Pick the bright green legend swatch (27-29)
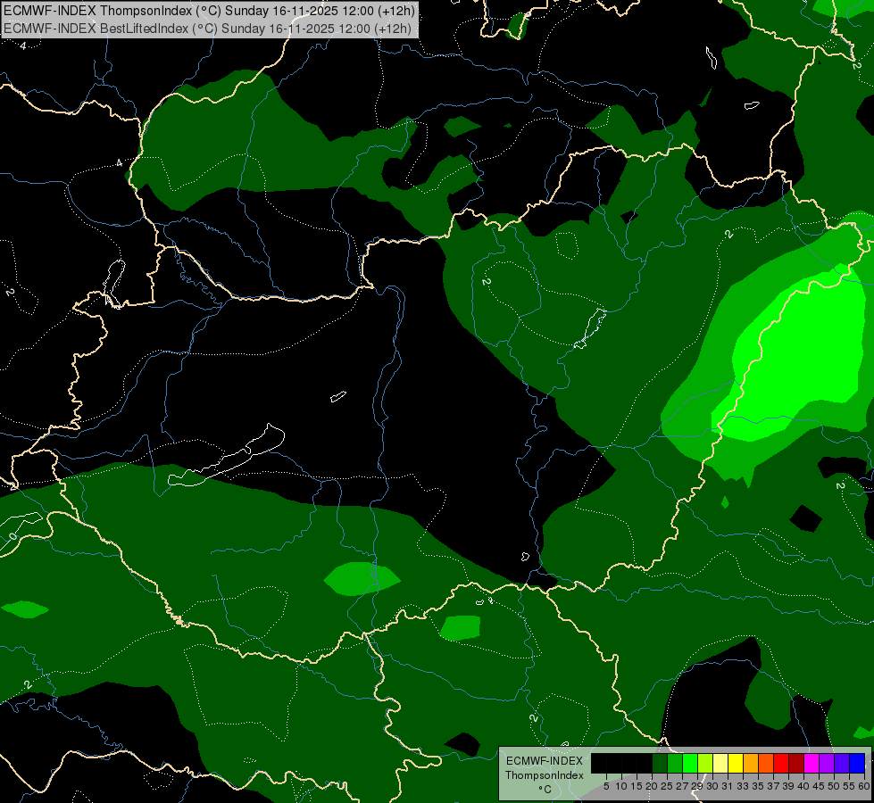 (690, 763)
